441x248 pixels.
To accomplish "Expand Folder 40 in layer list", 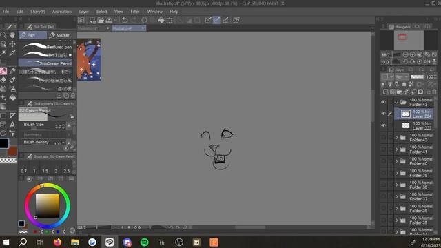I will (x=397, y=161).
